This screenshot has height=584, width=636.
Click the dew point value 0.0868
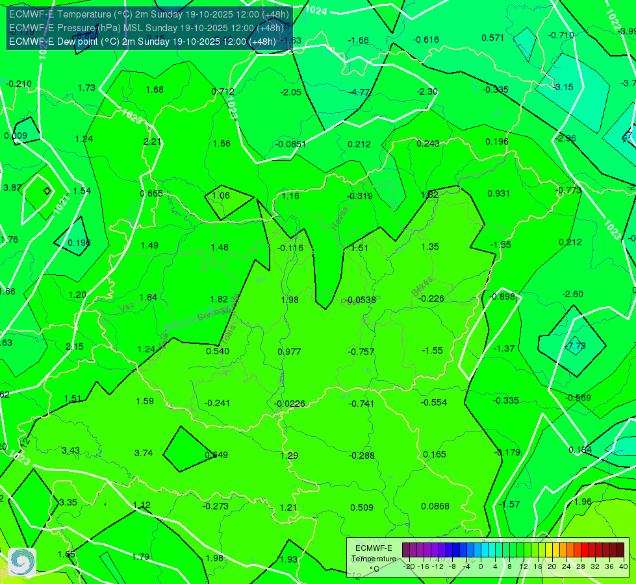click(x=435, y=506)
